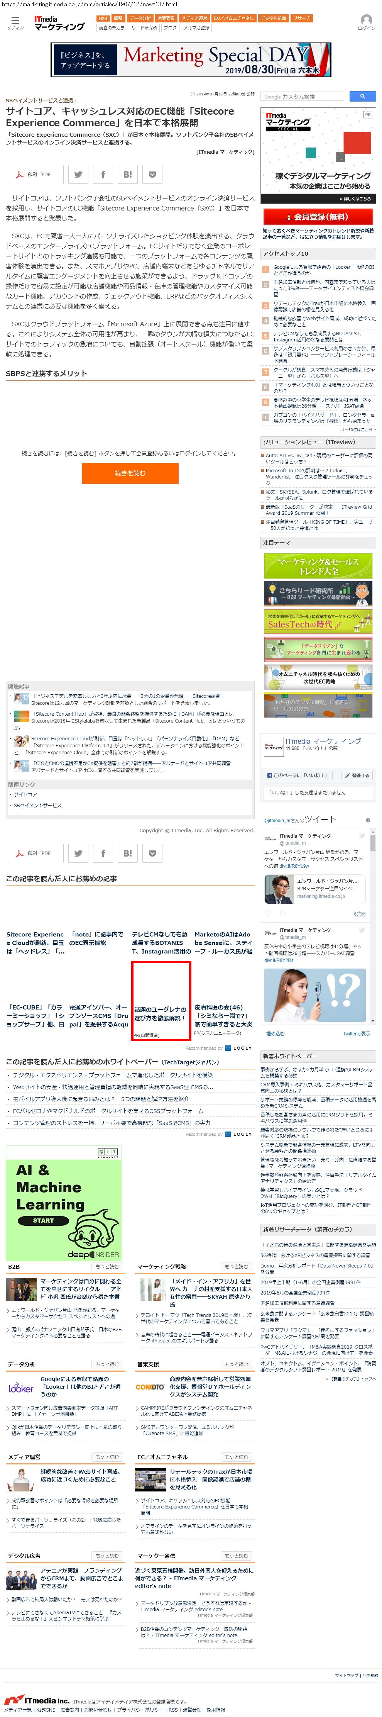Open the EC/オムニチャネル navigation tab
Screen dimensions: 382x1717
pos(233,19)
